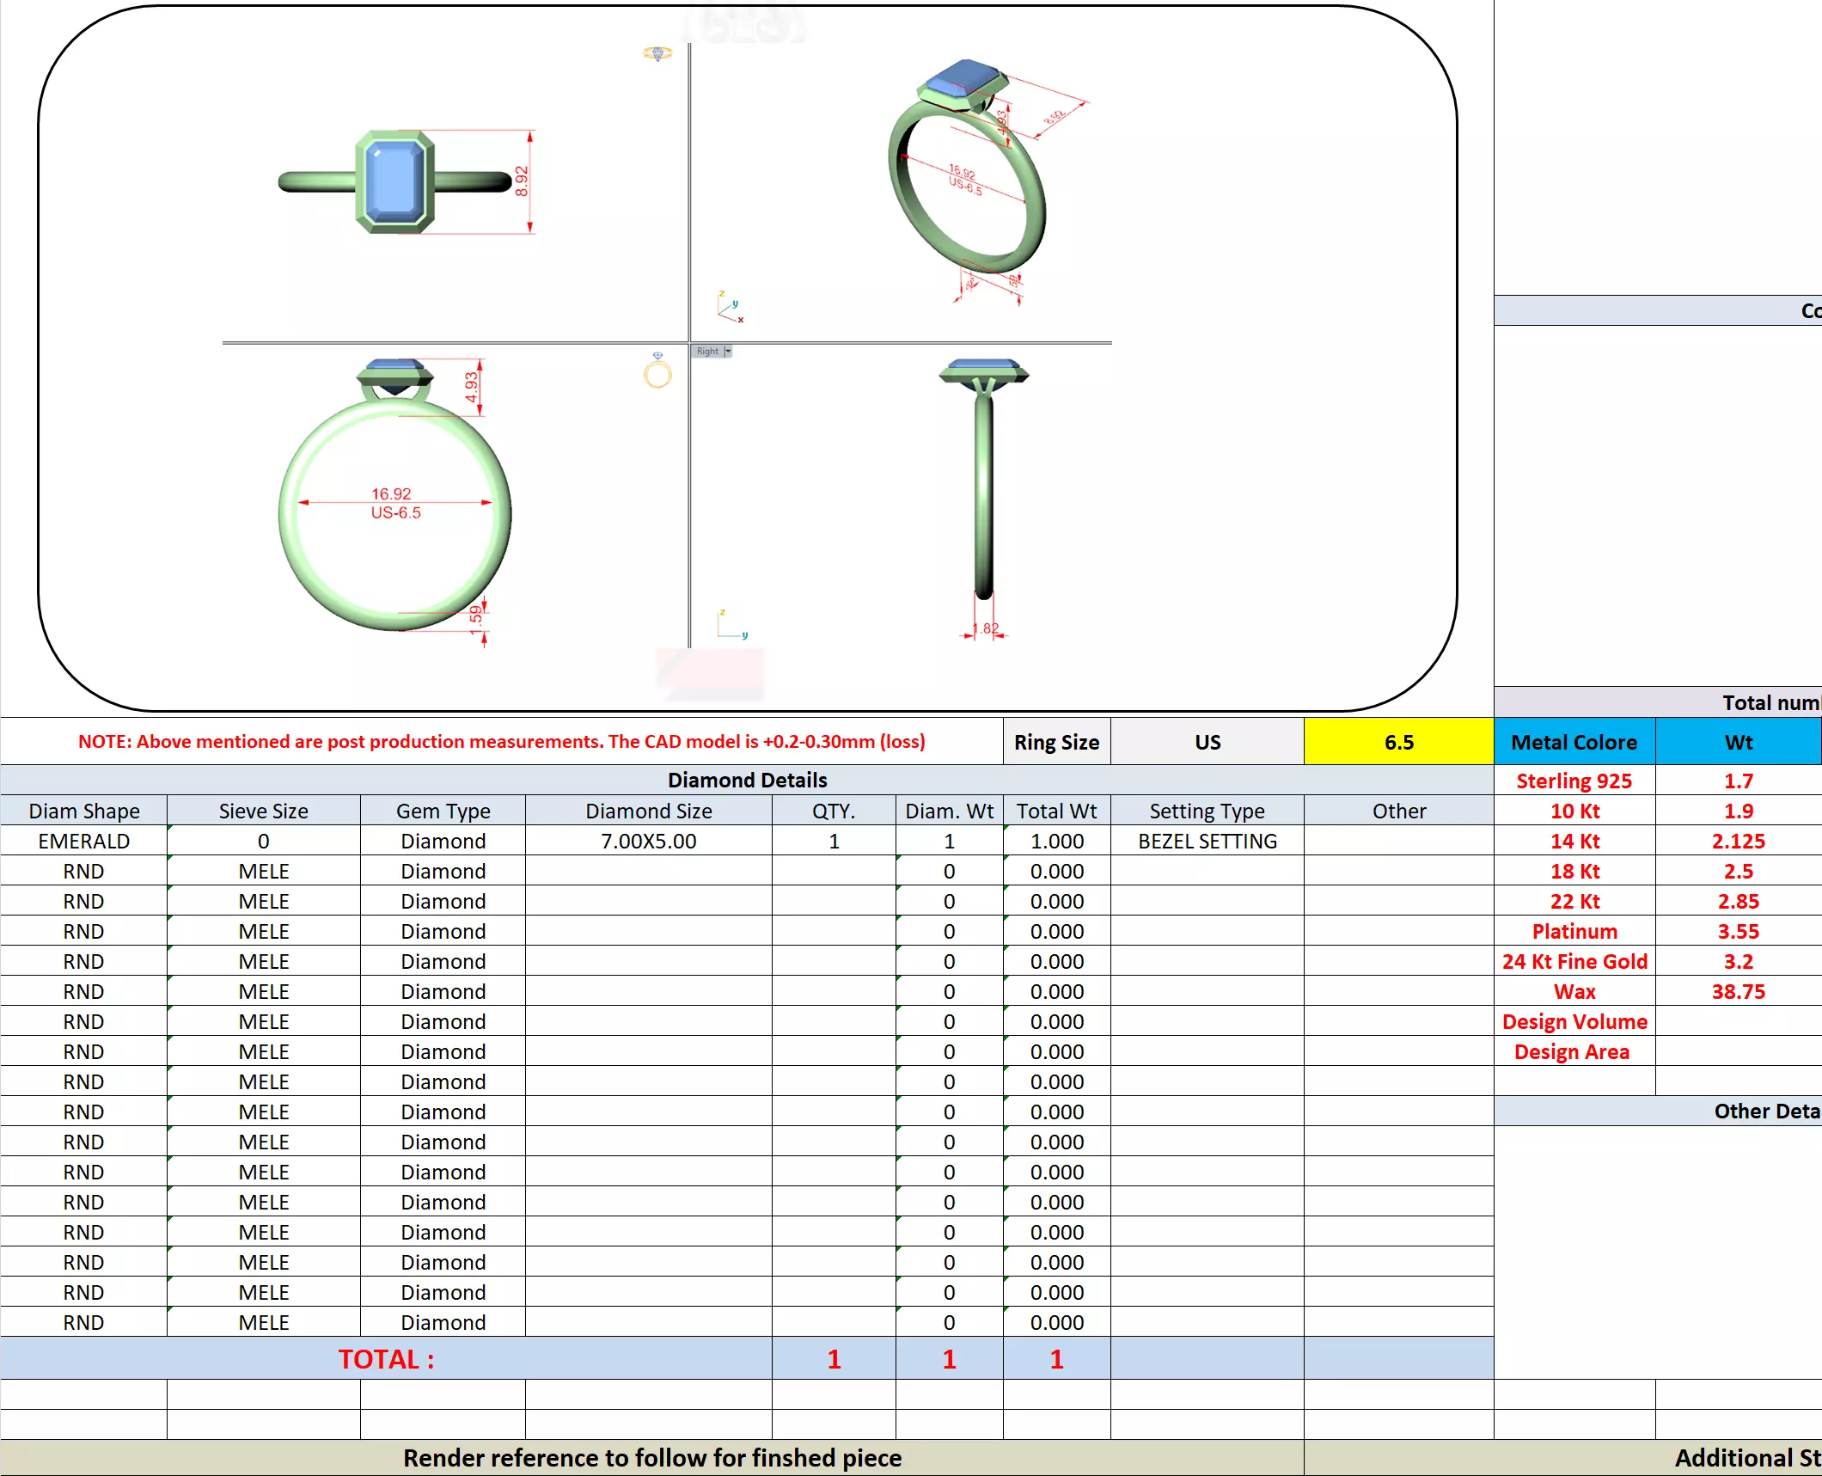The width and height of the screenshot is (1822, 1476).
Task: Click the 1.82 band width dimension
Action: [x=986, y=628]
